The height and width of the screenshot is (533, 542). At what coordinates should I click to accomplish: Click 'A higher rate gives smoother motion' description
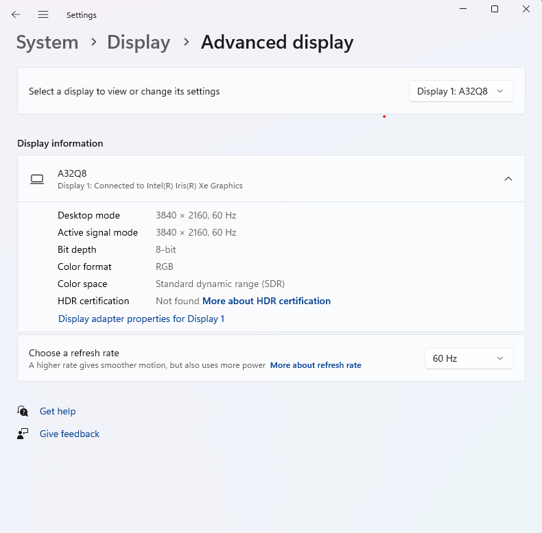tap(148, 365)
